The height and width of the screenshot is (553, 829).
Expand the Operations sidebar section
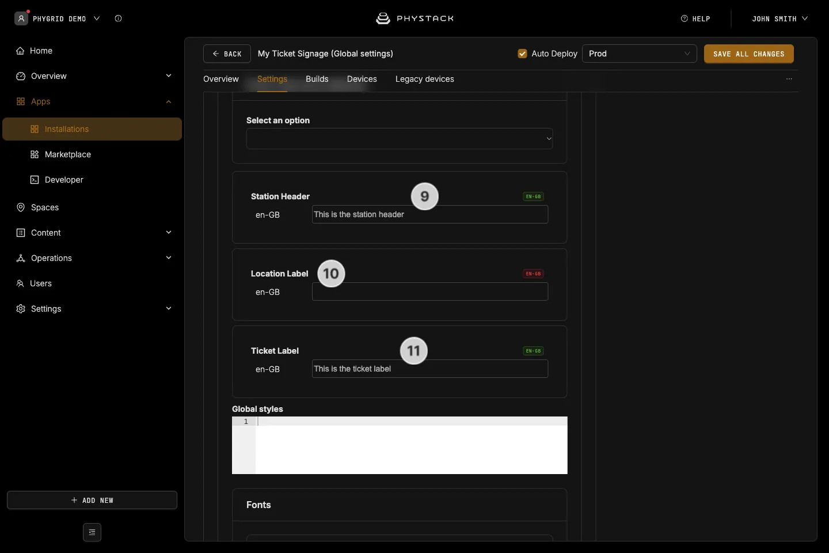[169, 258]
